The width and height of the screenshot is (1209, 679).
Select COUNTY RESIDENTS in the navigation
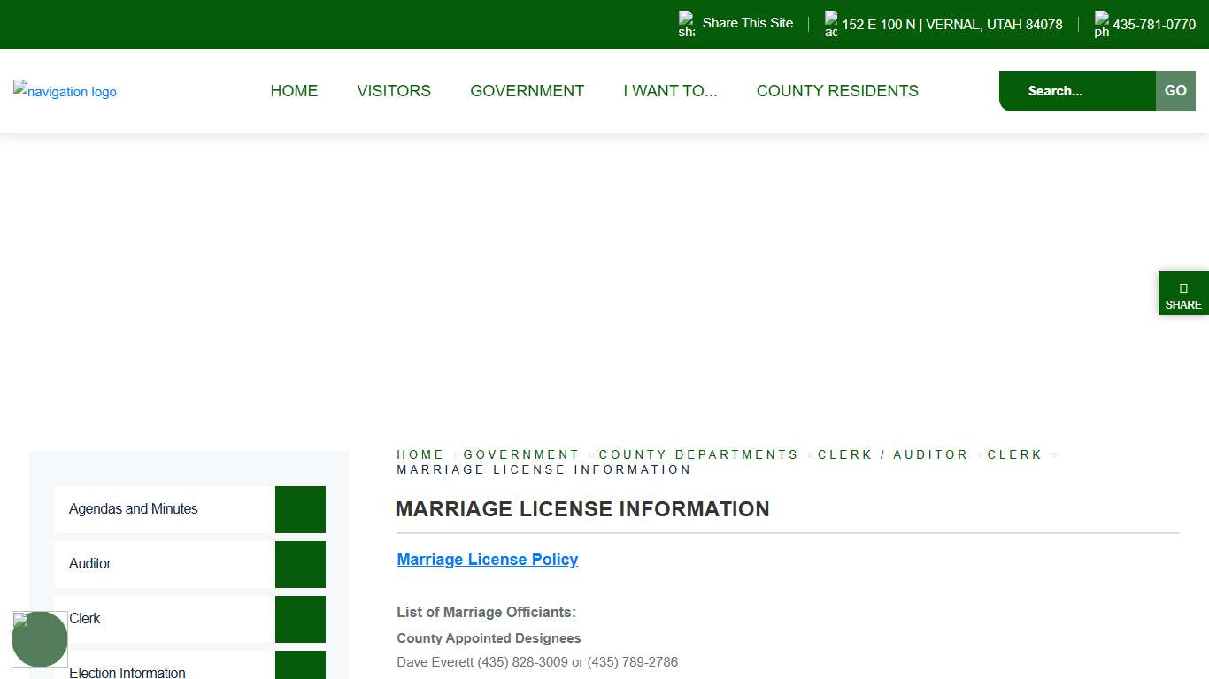coord(837,90)
